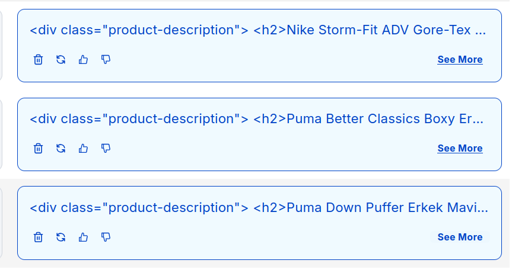512x273 pixels.
Task: Regenerate the Puma Down Puffer description
Action: pos(61,237)
